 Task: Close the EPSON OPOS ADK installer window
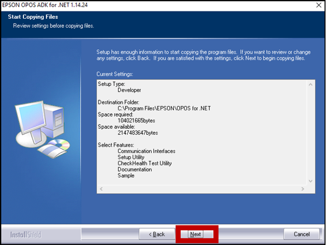tap(318, 5)
